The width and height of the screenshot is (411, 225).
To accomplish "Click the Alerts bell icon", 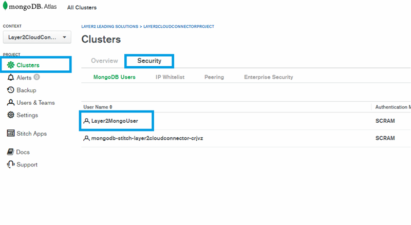I will pos(11,78).
